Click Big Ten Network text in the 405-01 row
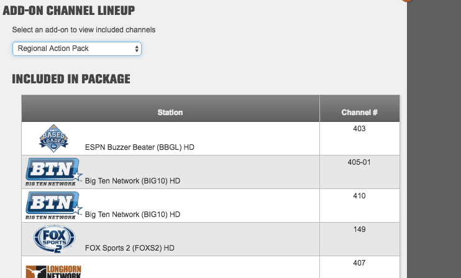The height and width of the screenshot is (278, 461). 132,181
